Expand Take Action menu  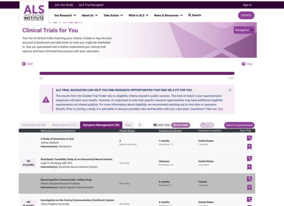point(113,16)
